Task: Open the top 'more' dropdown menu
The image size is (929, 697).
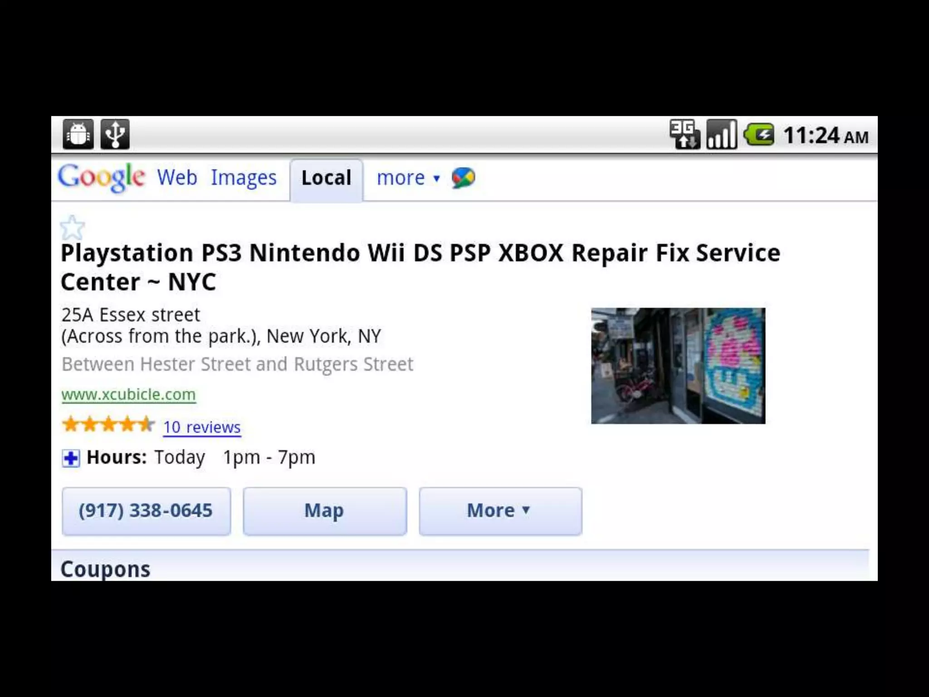Action: [408, 178]
